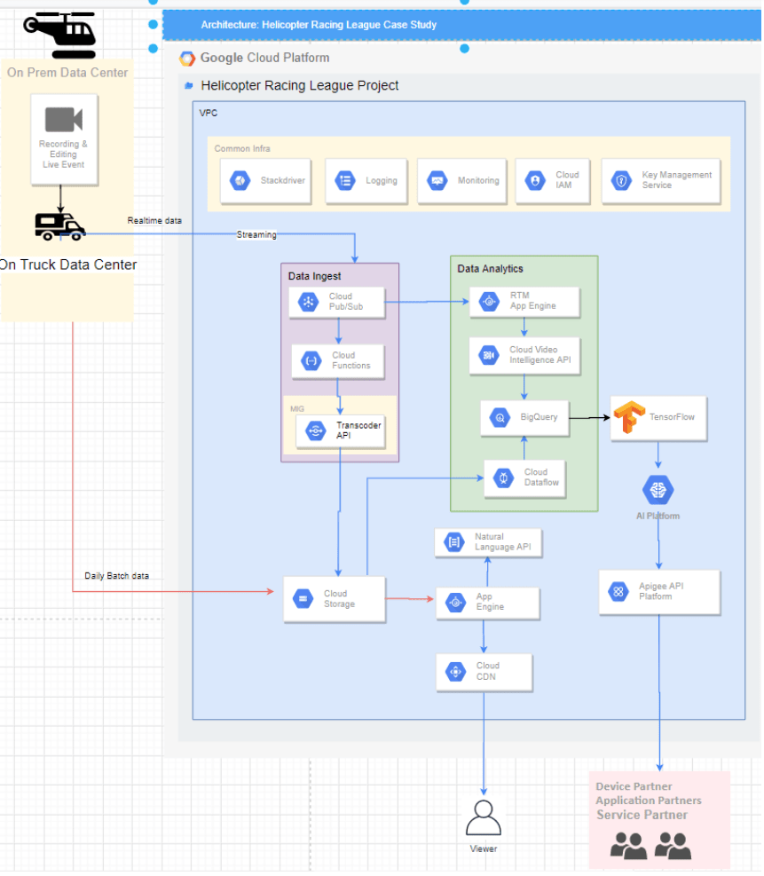Click the 'Data Ingest' group title
Screen dimensions: 764x876
[x=314, y=276]
